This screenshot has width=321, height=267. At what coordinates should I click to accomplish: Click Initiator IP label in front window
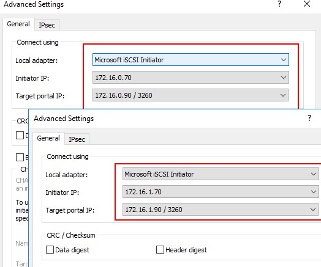[x=62, y=192]
